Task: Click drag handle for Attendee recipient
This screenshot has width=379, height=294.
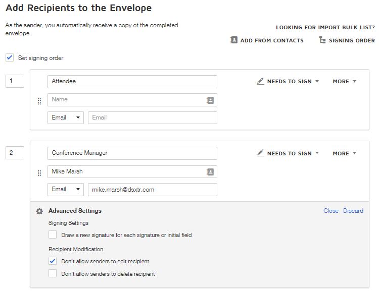Action: click(39, 101)
